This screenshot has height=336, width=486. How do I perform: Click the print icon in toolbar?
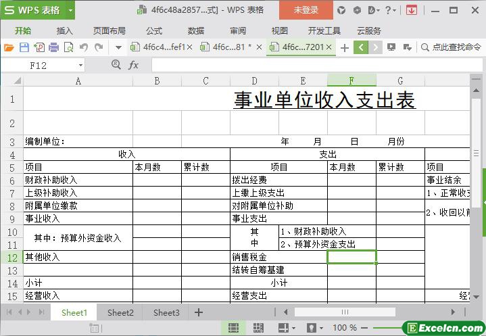[53, 47]
